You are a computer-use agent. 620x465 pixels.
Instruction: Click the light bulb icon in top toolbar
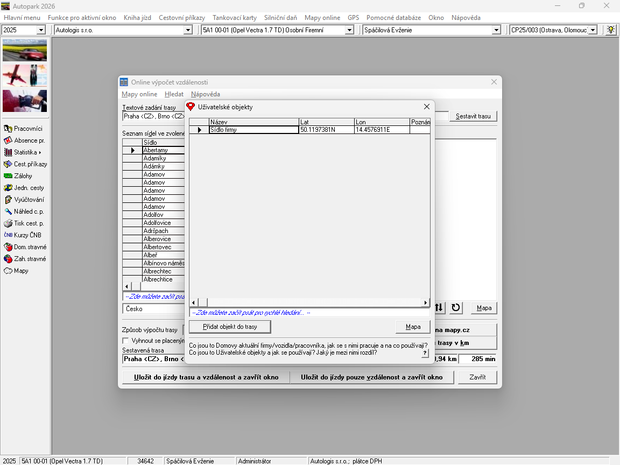(611, 30)
